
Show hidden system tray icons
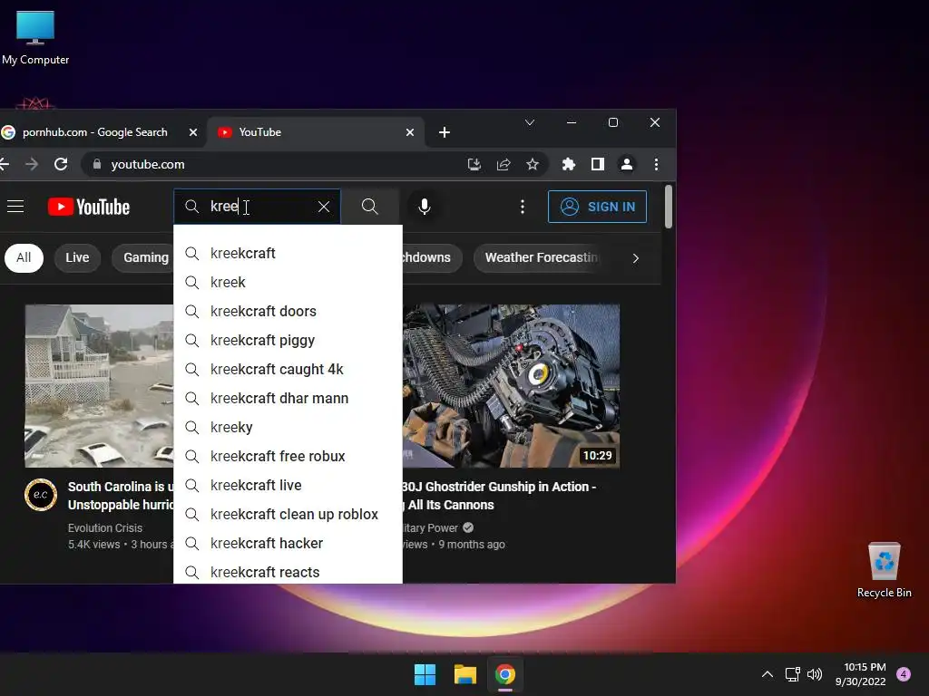(768, 674)
